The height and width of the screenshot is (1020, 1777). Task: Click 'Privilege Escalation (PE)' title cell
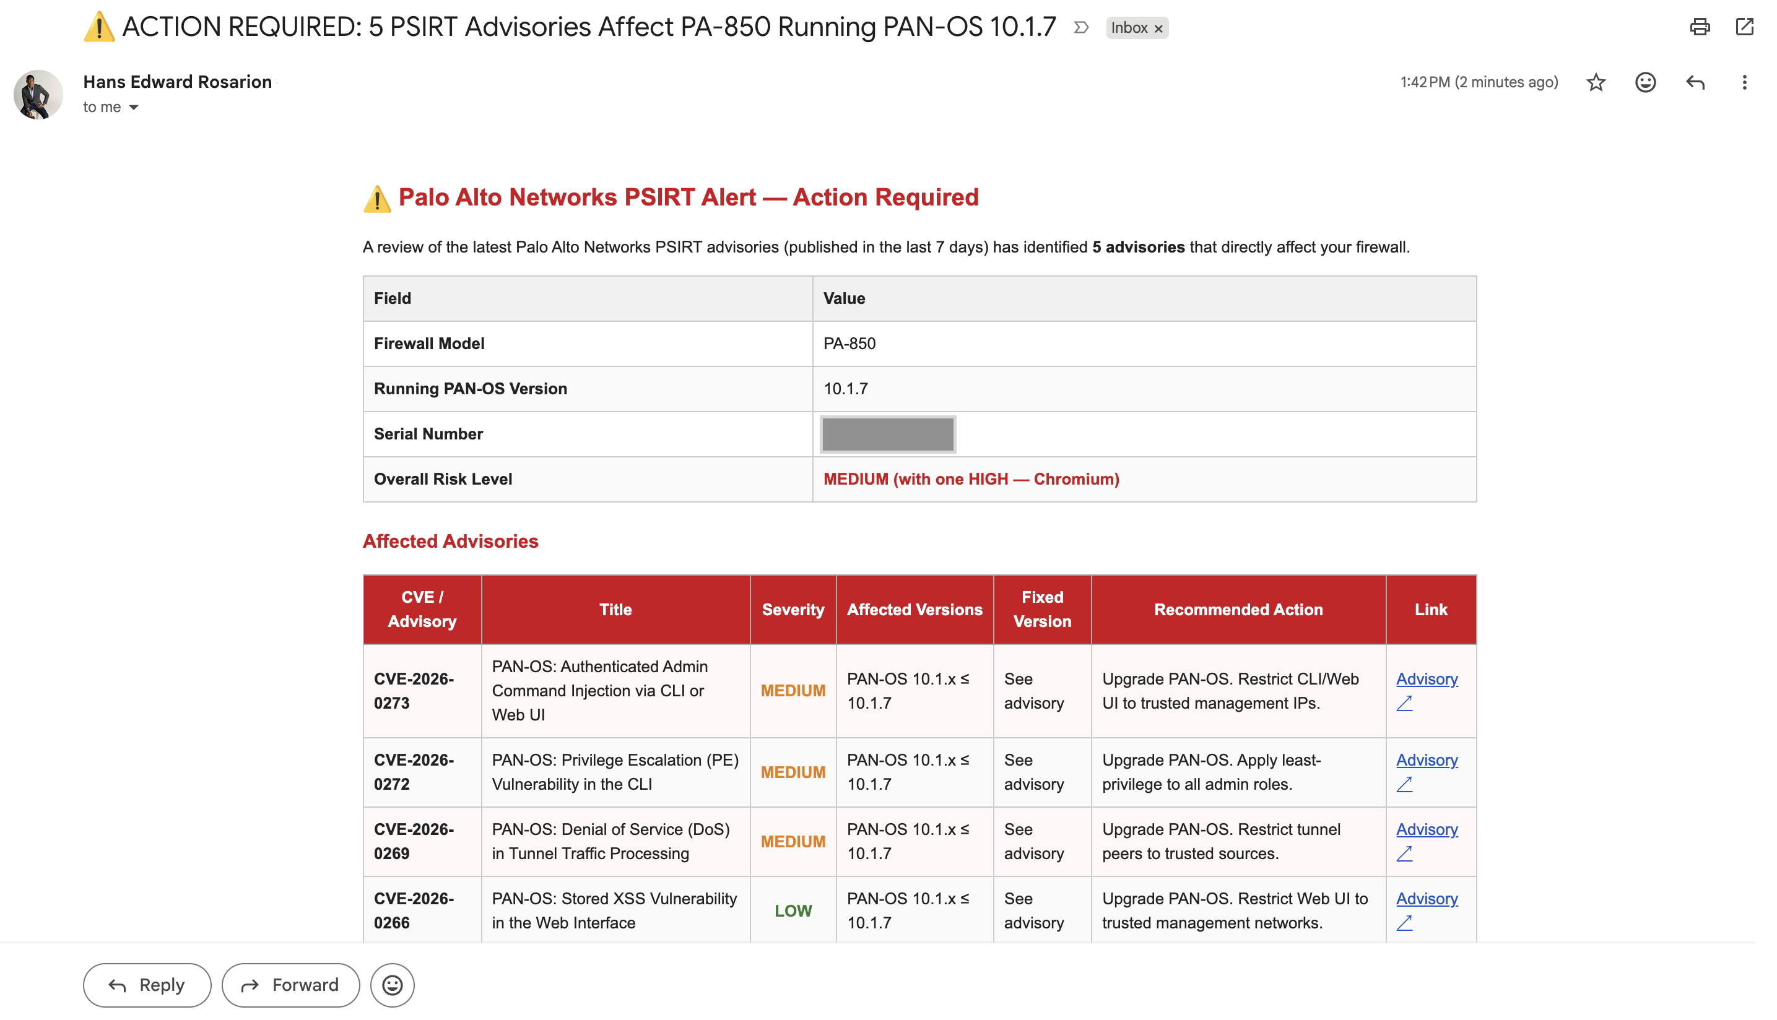click(615, 772)
